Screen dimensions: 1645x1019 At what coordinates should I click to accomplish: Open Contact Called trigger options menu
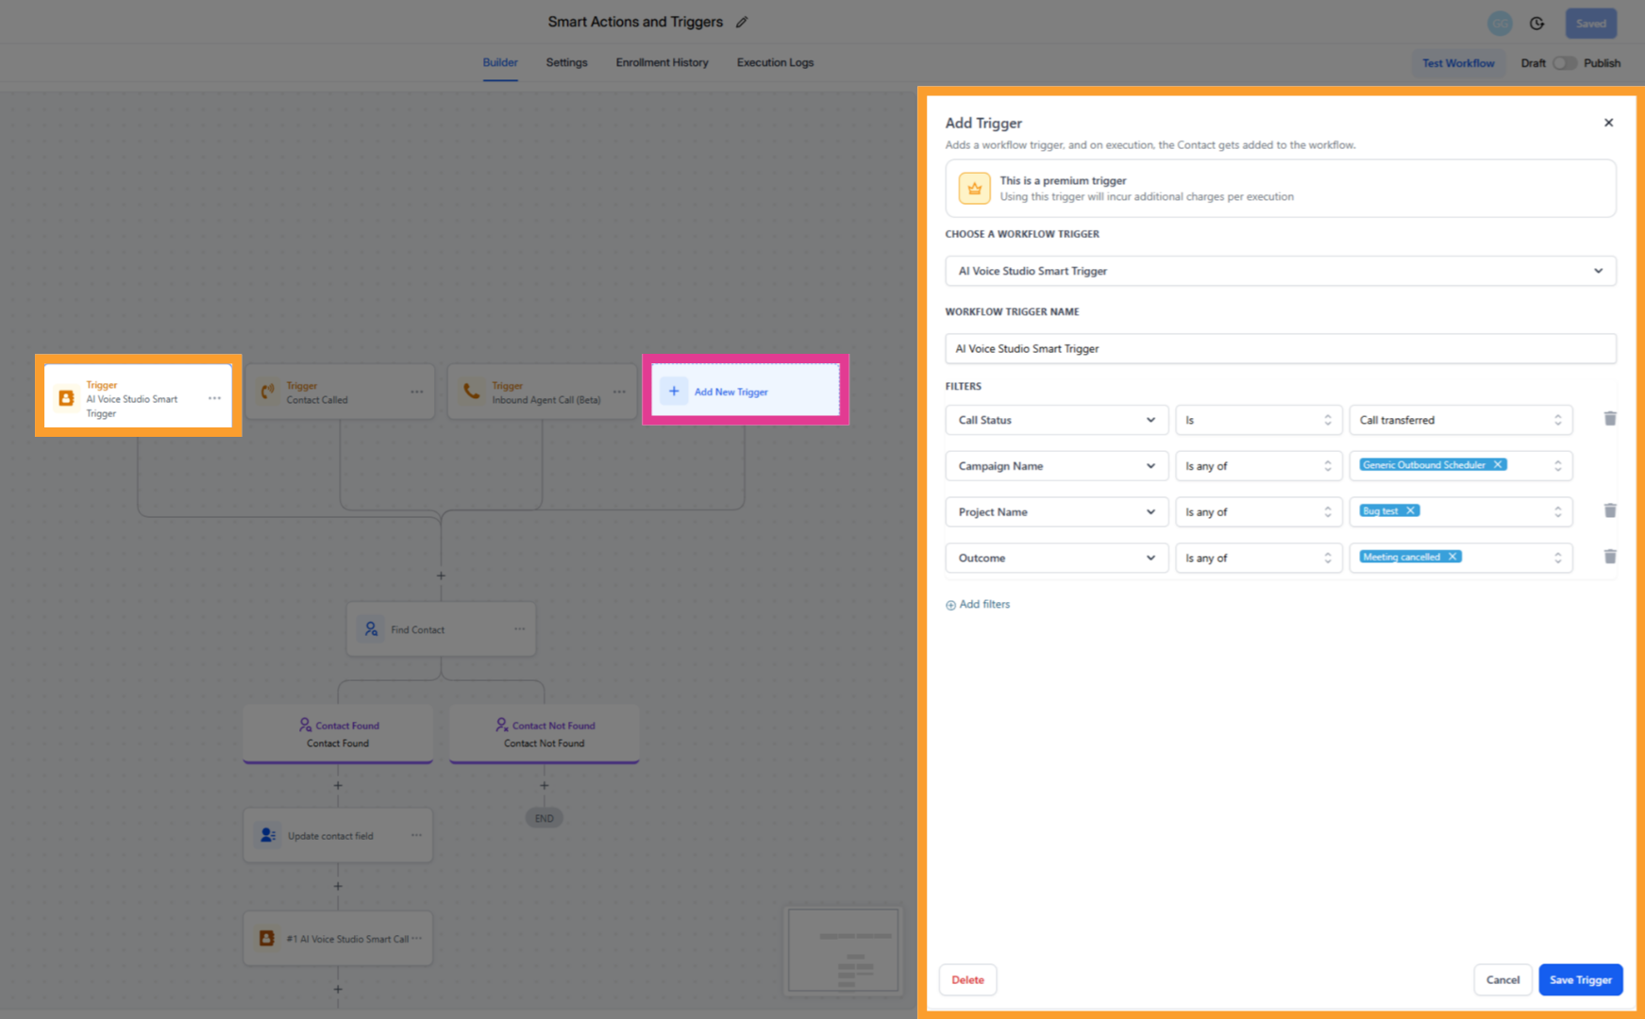(x=416, y=392)
